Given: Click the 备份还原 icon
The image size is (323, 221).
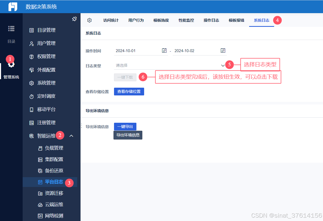Looking at the screenshot, I should (40, 171).
